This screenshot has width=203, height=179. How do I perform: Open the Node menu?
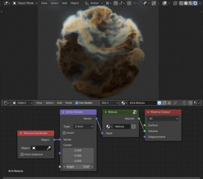[x=69, y=103]
